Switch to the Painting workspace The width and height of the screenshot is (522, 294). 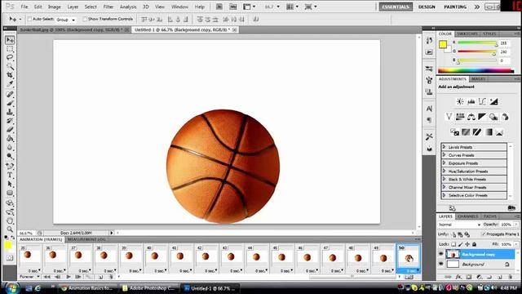coord(455,7)
